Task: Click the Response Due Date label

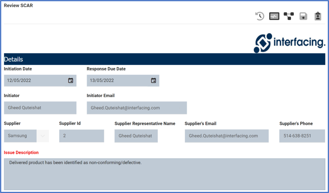Action: (x=106, y=69)
